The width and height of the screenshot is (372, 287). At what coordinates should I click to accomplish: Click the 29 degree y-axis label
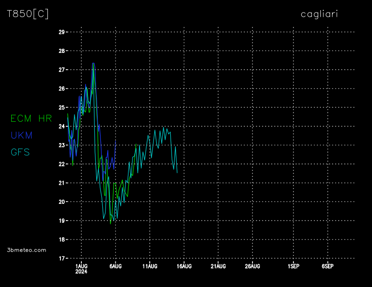click(x=61, y=32)
